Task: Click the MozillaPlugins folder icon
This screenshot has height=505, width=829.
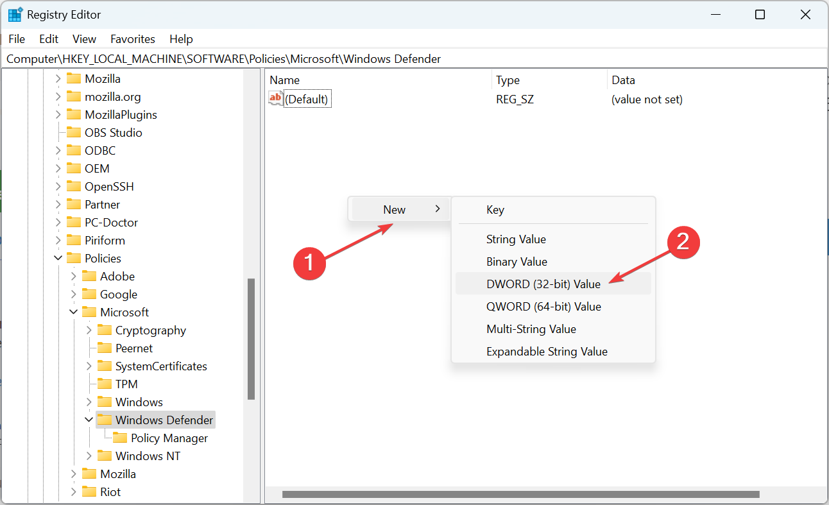Action: click(74, 114)
